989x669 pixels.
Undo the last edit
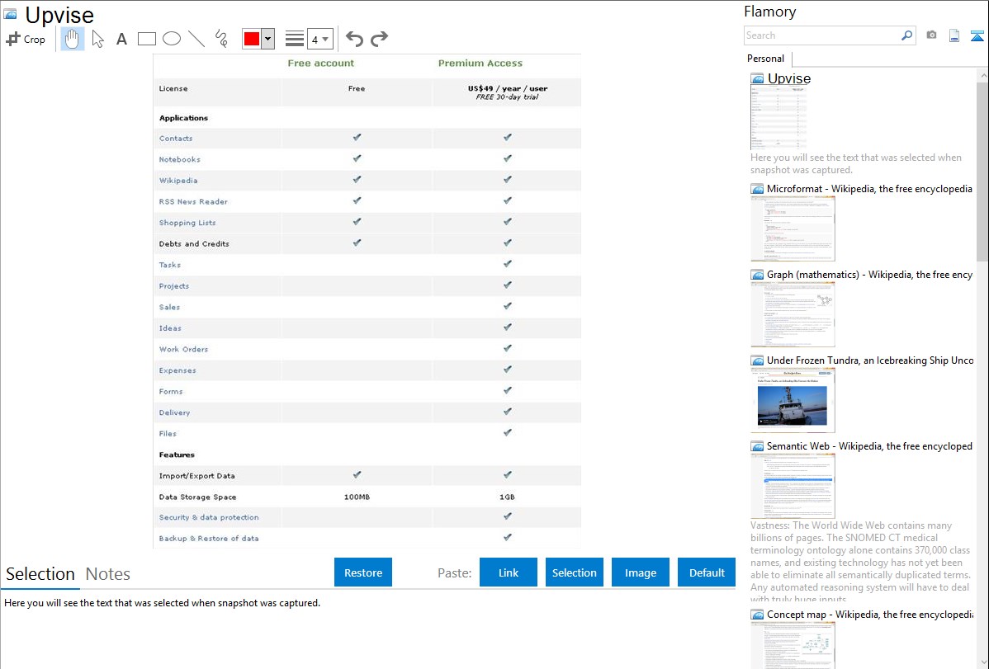[354, 39]
